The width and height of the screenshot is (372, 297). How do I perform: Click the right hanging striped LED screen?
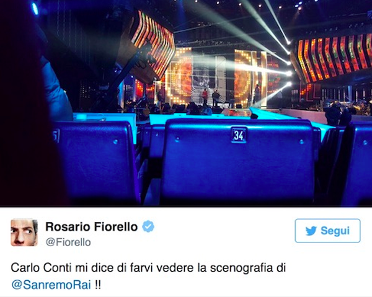point(334,58)
